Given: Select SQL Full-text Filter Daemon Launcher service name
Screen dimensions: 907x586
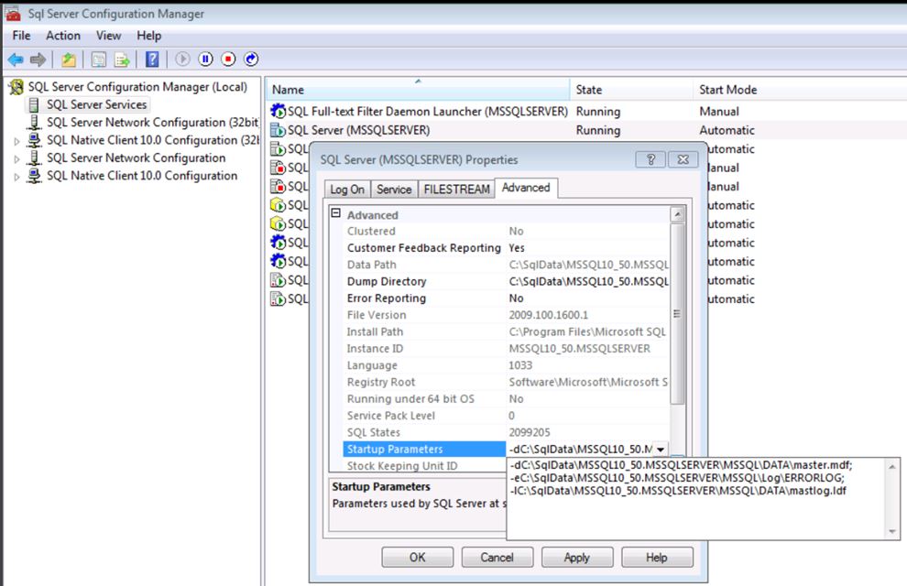Looking at the screenshot, I should (428, 112).
